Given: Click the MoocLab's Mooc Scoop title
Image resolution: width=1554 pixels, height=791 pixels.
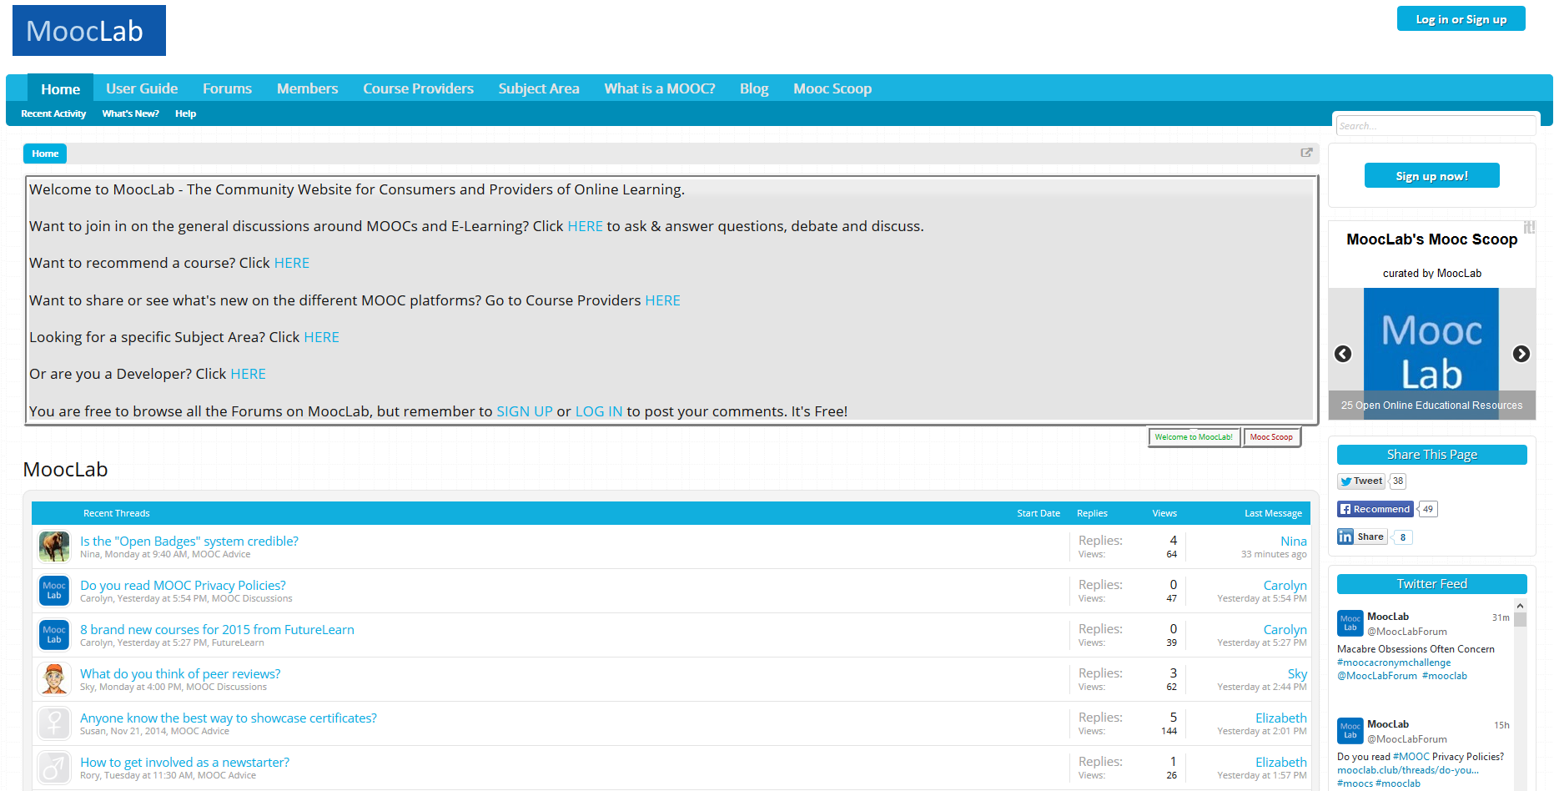Looking at the screenshot, I should coord(1431,239).
